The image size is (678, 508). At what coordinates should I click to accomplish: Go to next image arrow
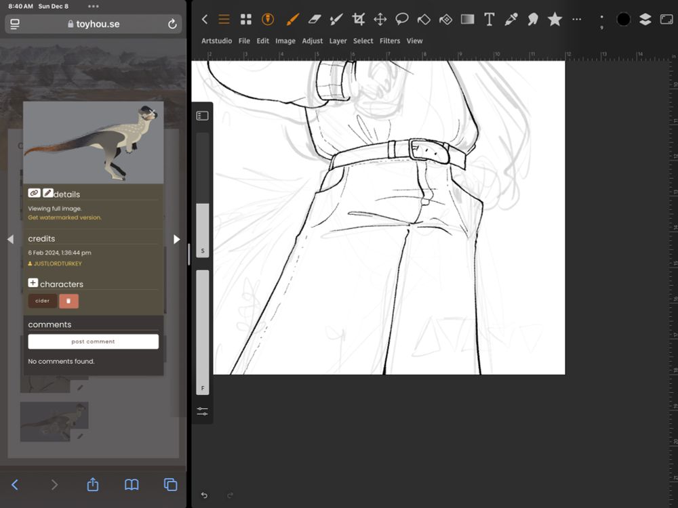176,239
